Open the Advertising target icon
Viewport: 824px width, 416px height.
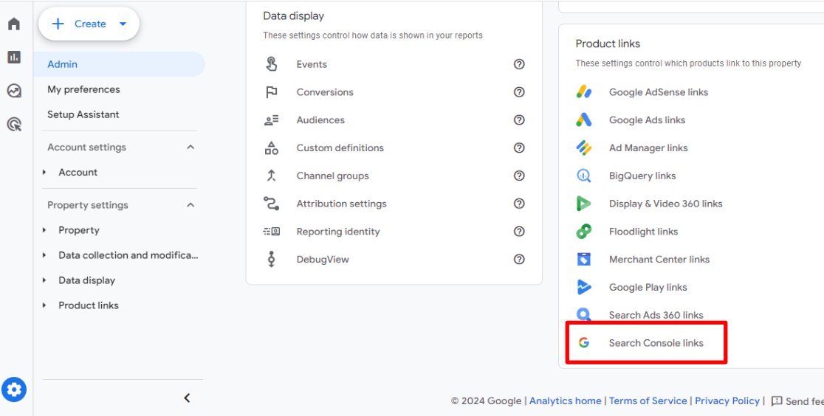14,125
